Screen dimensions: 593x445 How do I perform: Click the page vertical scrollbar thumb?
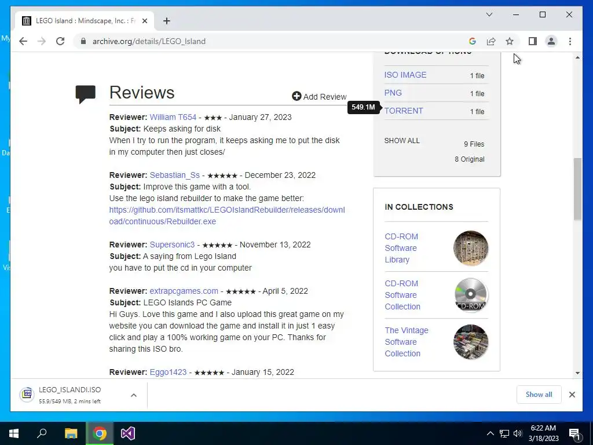coord(577,189)
